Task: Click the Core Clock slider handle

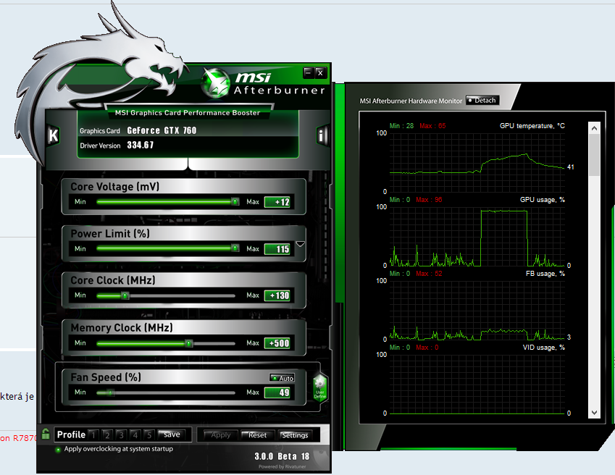Action: [x=125, y=295]
